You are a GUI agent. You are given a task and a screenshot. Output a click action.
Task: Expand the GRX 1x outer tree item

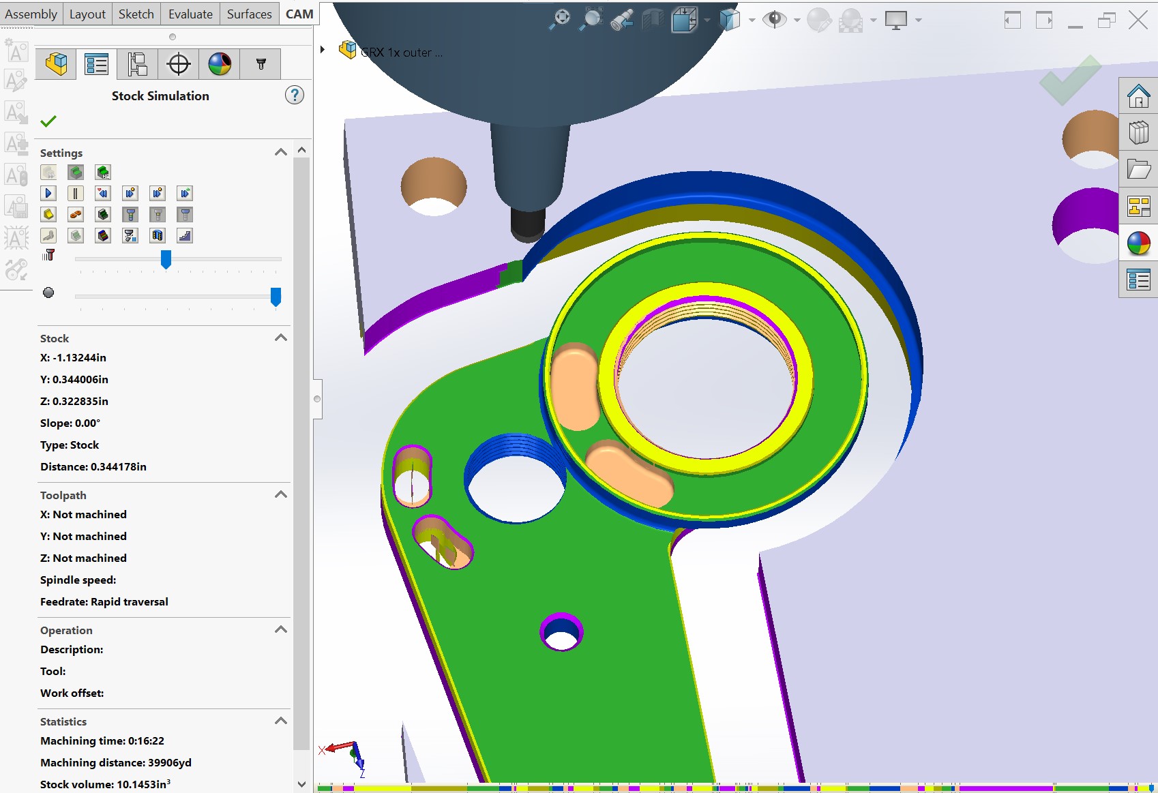323,50
